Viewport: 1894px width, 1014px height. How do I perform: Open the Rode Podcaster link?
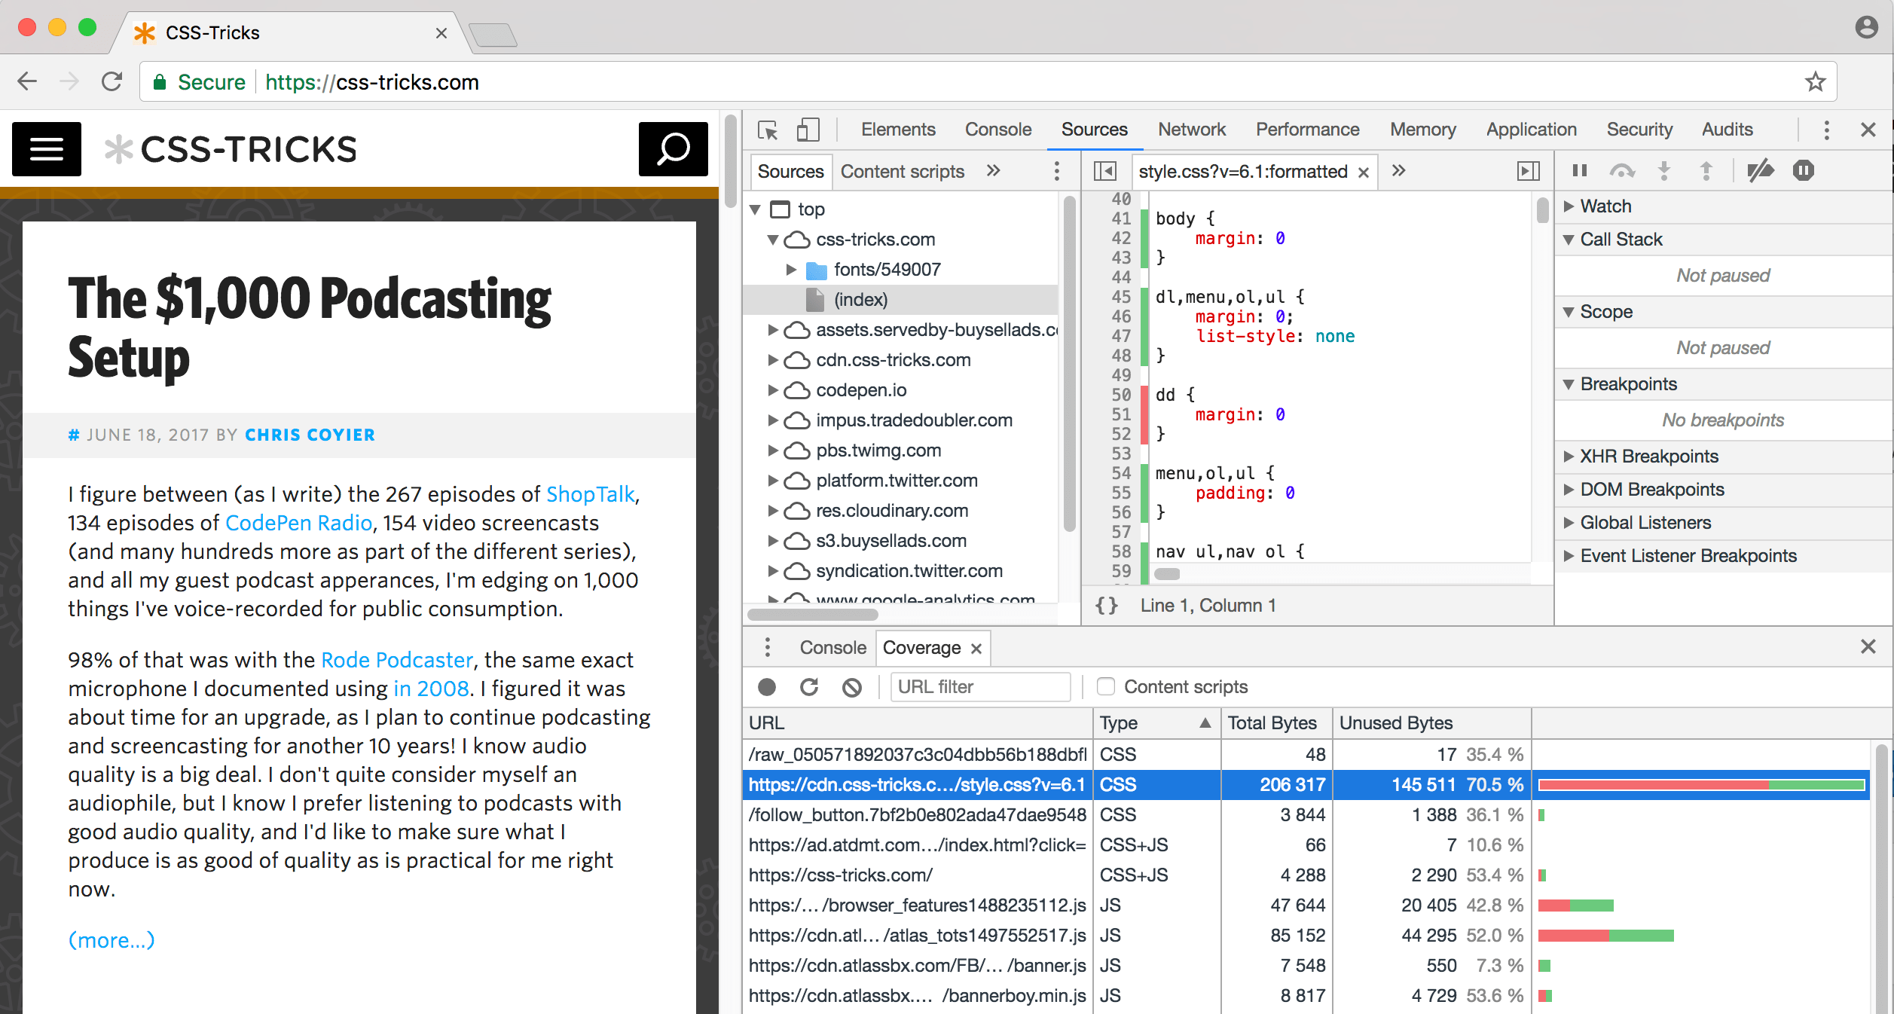coord(397,660)
